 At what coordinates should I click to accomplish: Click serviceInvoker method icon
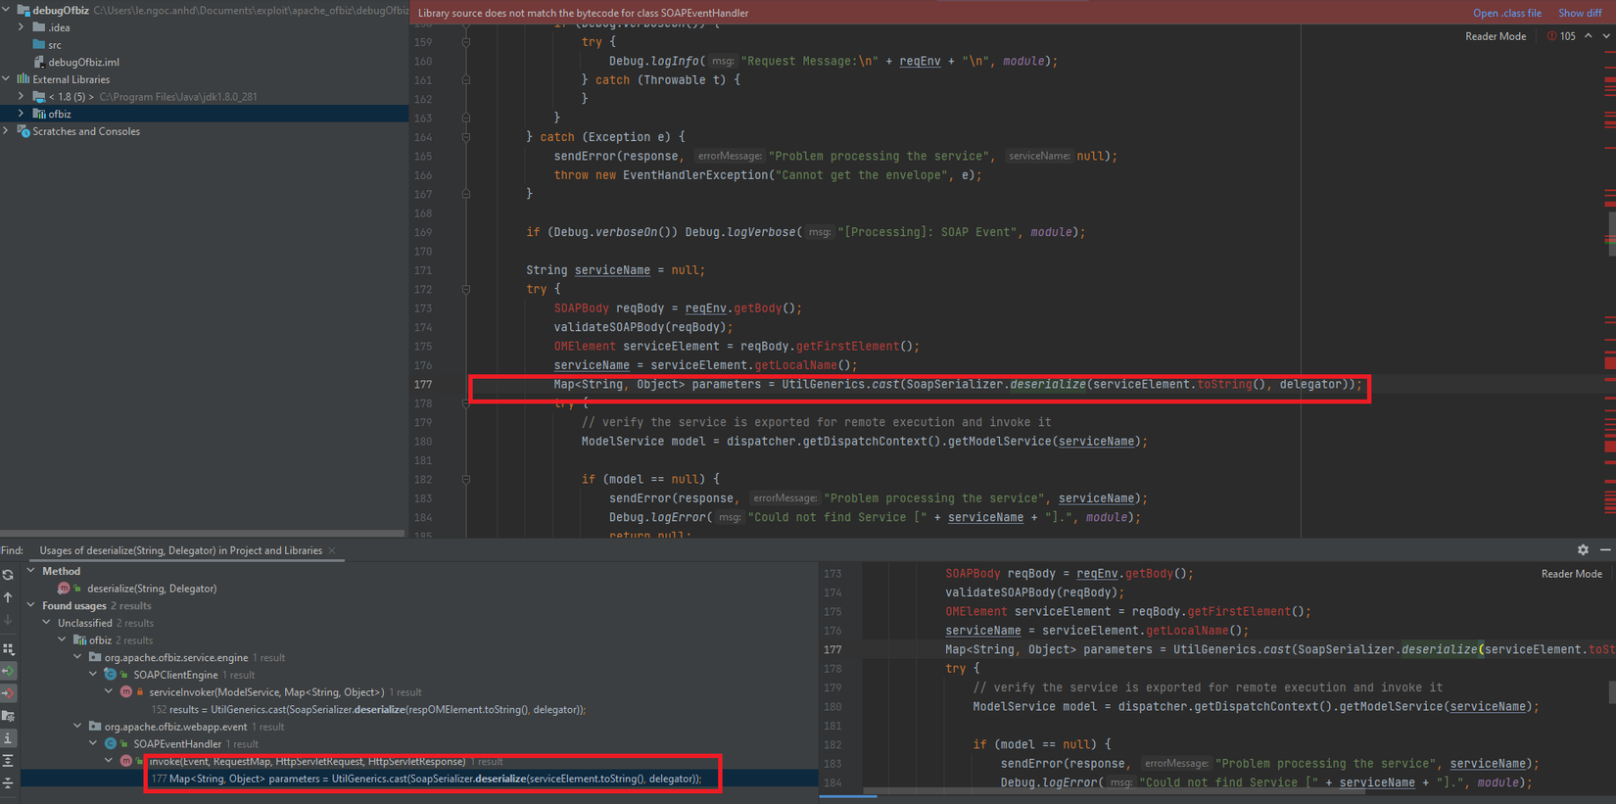(126, 691)
